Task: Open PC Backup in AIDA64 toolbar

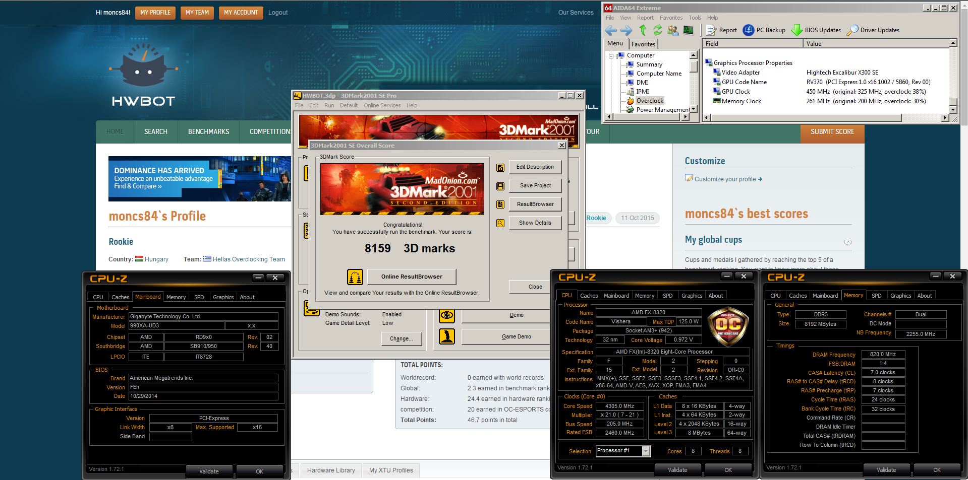Action: click(764, 30)
